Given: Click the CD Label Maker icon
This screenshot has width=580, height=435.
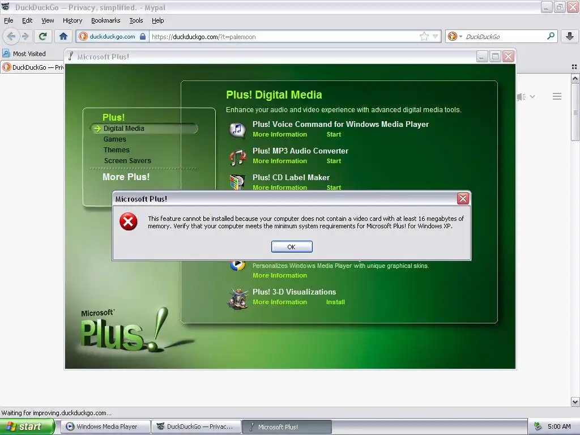Looking at the screenshot, I should [237, 182].
